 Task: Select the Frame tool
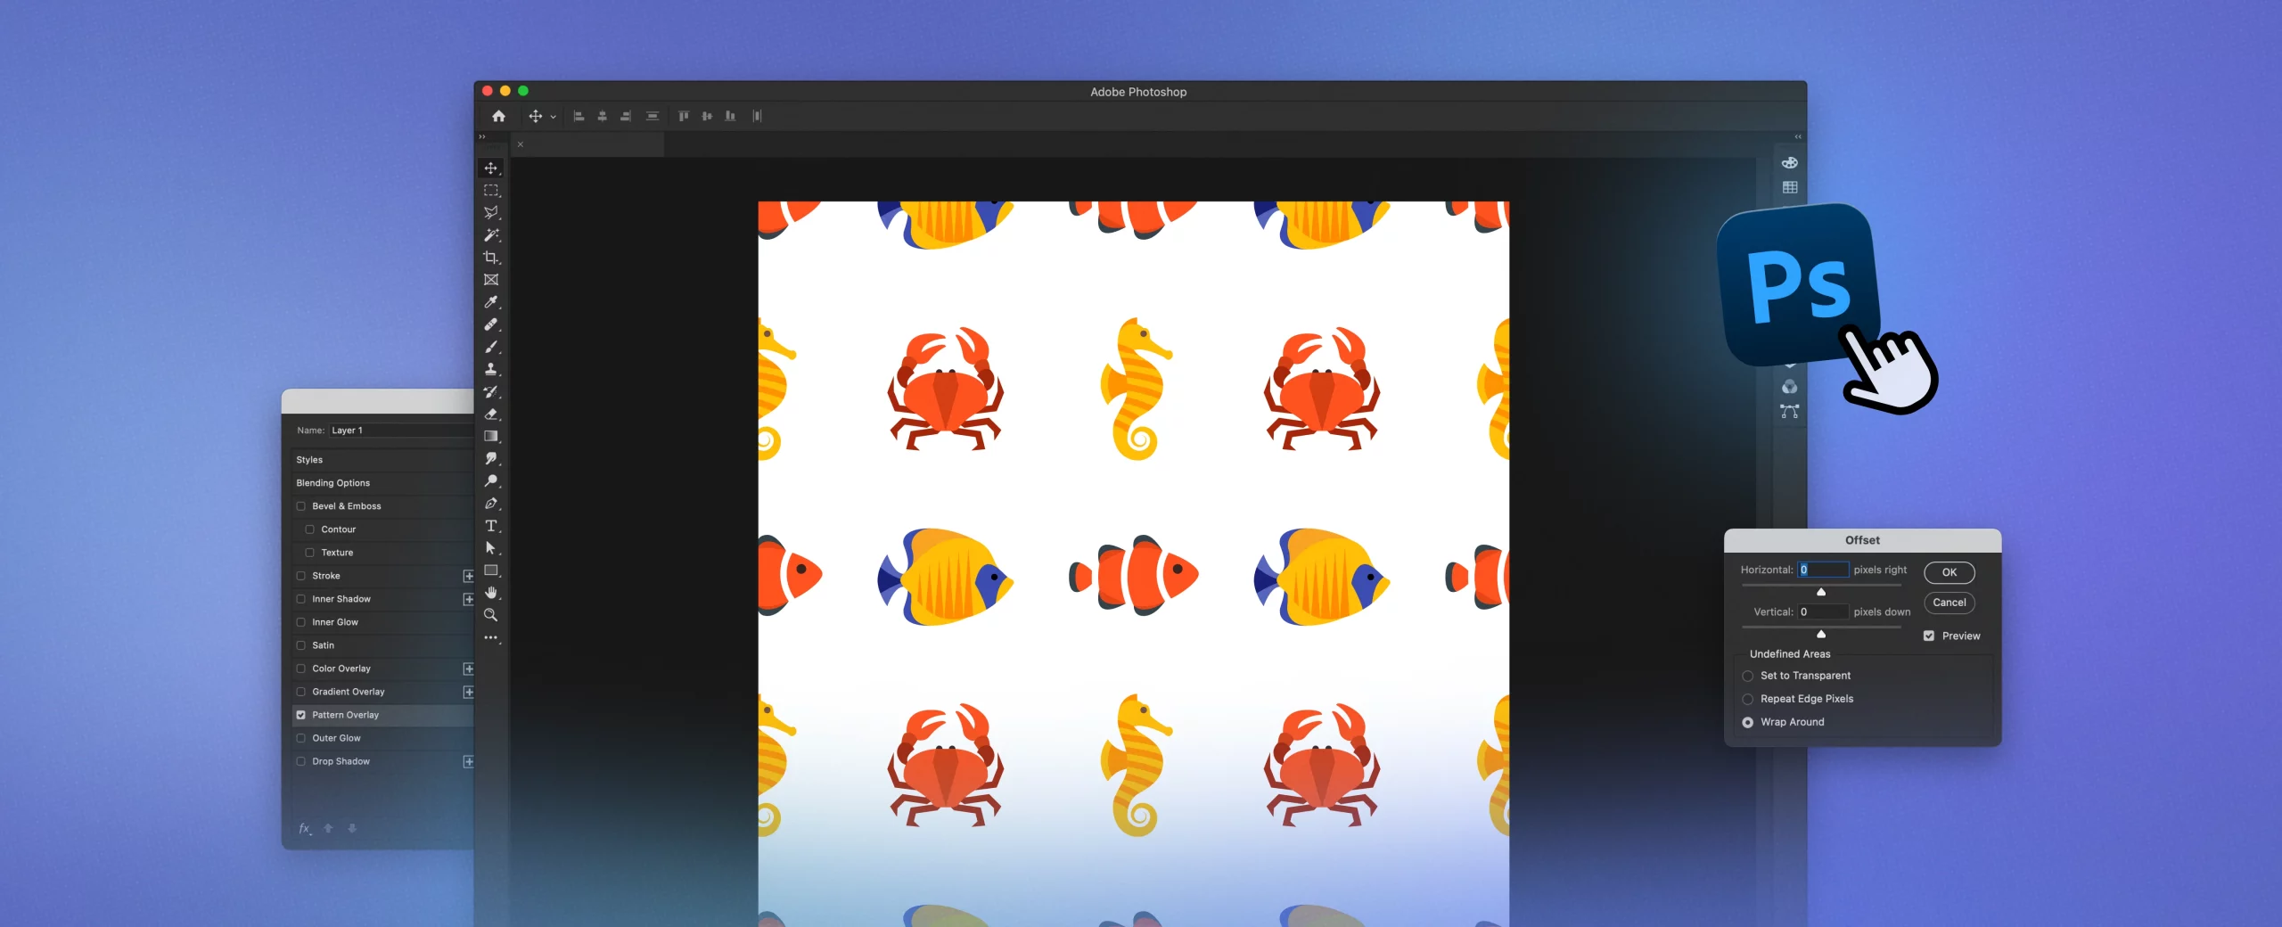click(x=490, y=280)
